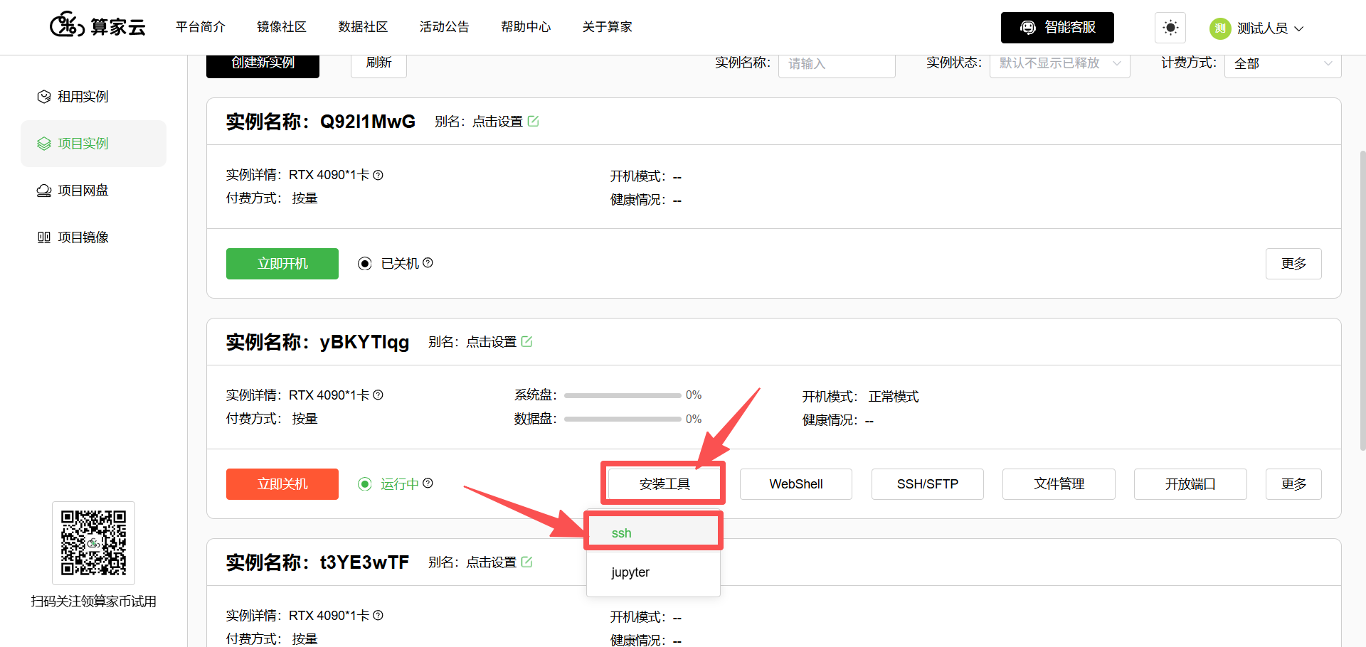Open the 帮助中心 nav item

526,27
